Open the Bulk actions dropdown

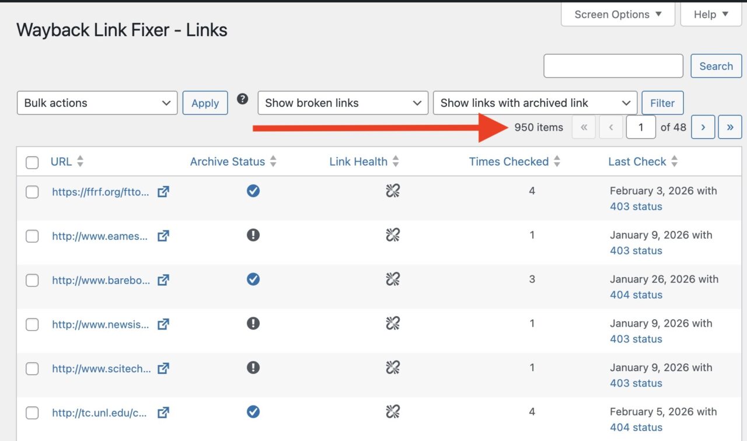[97, 103]
